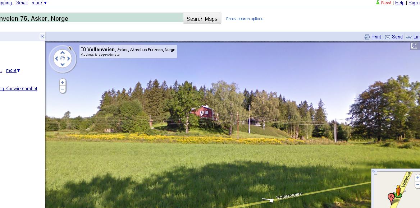Click the Pegman on the mini map
This screenshot has height=208, width=420.
coord(398,191)
